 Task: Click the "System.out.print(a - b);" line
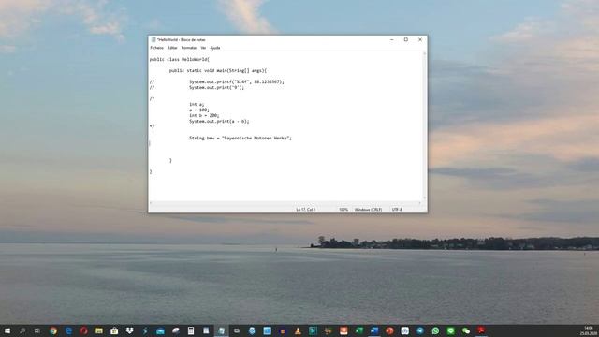219,121
